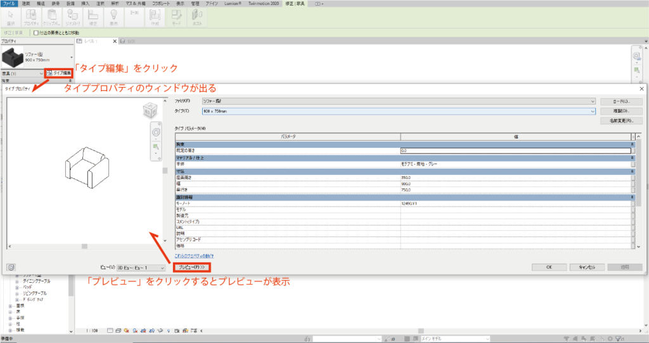This screenshot has height=343, width=649.
Task: Click the クリップボード clipboard ribbon icon
Action: pyautogui.click(x=52, y=16)
